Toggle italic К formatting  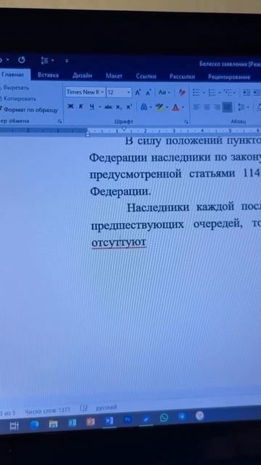[x=80, y=107]
